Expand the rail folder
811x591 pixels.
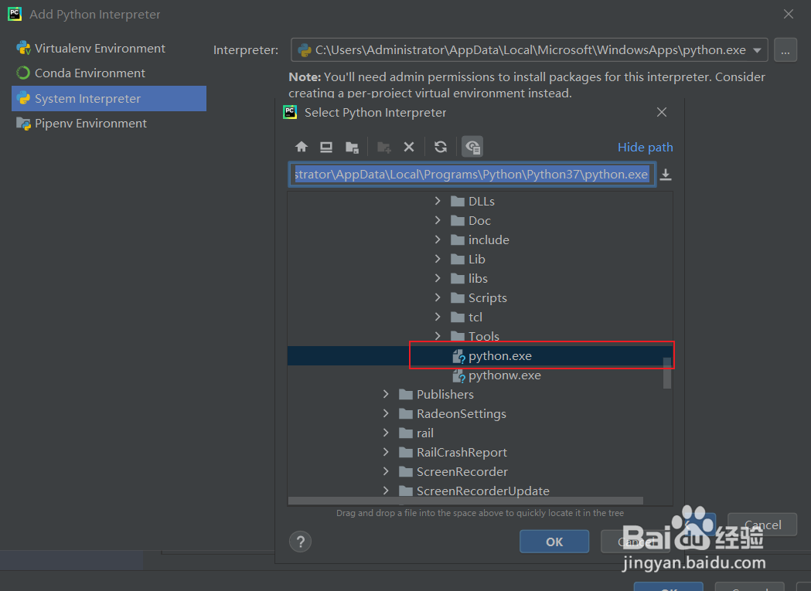click(386, 433)
